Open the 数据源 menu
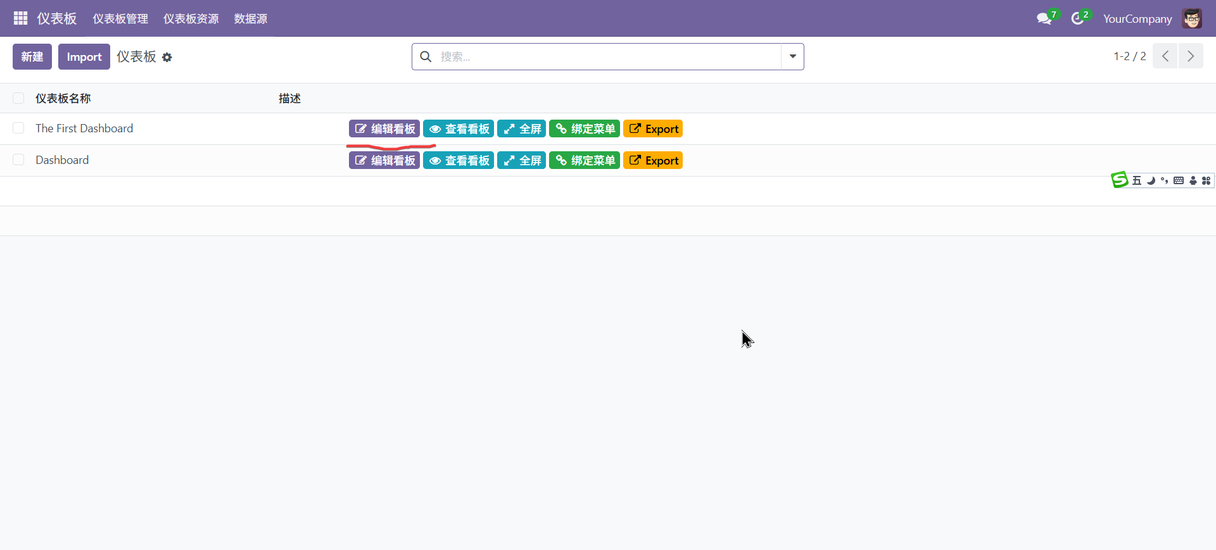 [250, 19]
